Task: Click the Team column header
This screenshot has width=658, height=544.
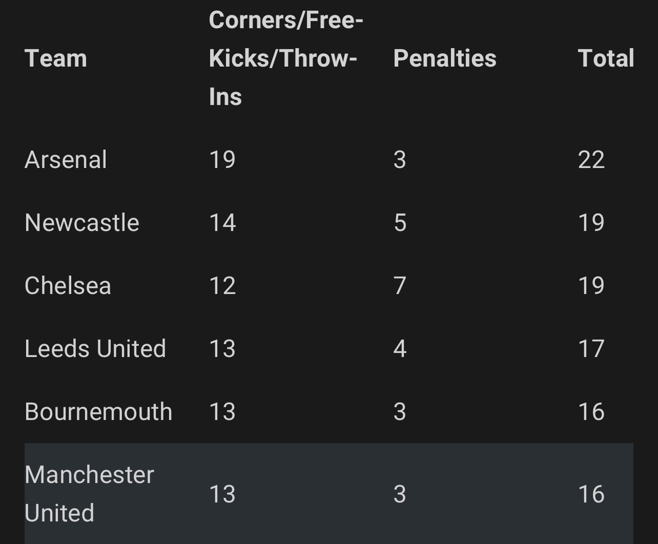Action: [55, 58]
